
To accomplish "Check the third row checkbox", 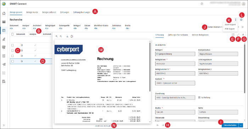I will point(12,56).
